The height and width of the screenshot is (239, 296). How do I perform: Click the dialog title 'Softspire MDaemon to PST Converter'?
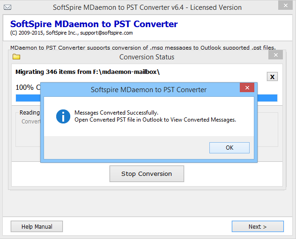click(x=148, y=90)
